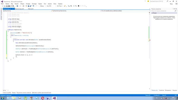Click the editor scroll down arrow

(150, 89)
